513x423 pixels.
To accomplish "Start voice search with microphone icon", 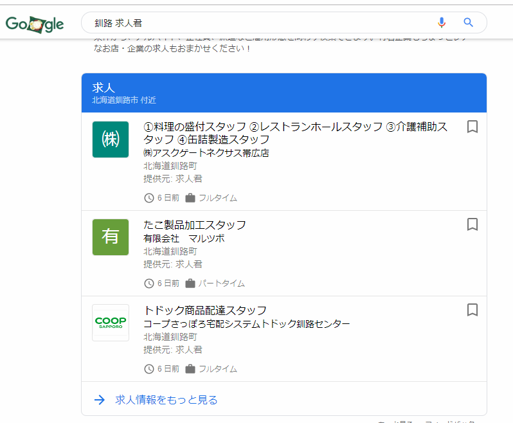I will tap(442, 22).
